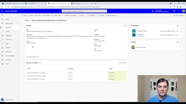Screen dimensions: 186x104
Task: Expand the Data chevron
Action: tap(17, 44)
